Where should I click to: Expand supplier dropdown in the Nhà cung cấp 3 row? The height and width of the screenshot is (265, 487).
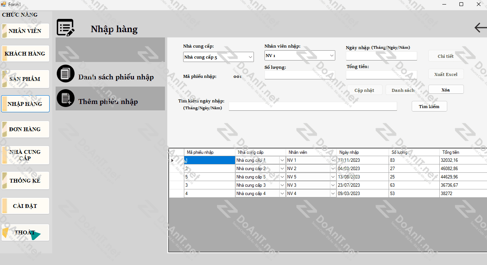tap(282, 185)
